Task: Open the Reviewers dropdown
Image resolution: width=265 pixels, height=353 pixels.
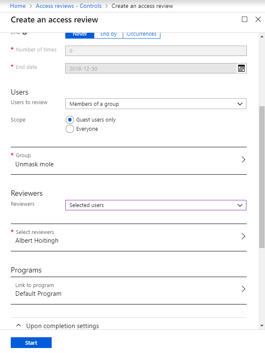Action: pos(155,205)
